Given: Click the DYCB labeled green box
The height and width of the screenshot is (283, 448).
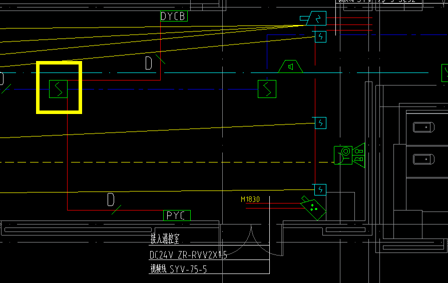Looking at the screenshot, I should pos(174,16).
